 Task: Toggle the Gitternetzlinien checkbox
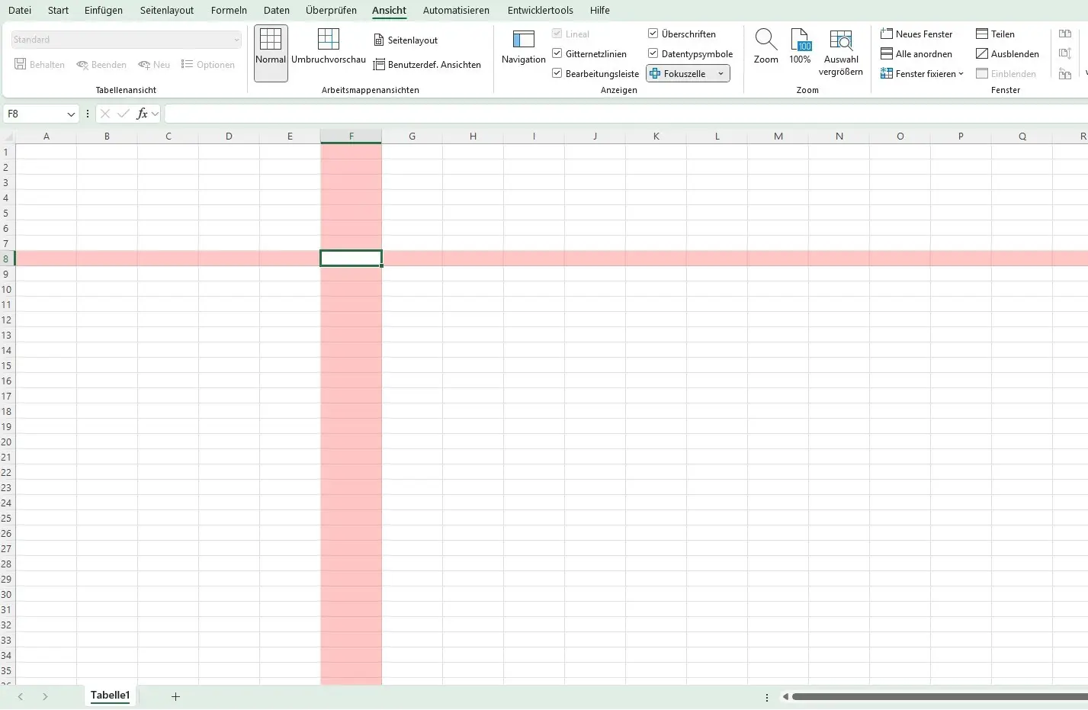pos(557,54)
